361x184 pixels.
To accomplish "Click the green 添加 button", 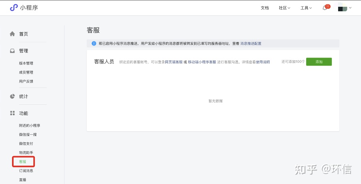I will coord(319,62).
